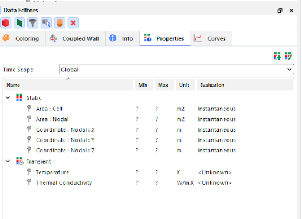Click the Area : Nodal m2 unit cell
302x219 pixels.
point(180,119)
